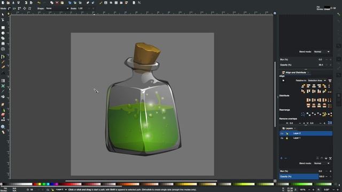
Task: Click the Preferences wrench icon in top toolbar
Action: click(139, 3)
